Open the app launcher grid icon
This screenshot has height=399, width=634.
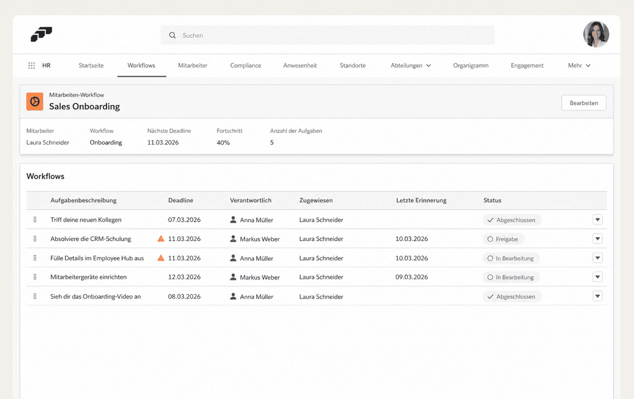[32, 65]
